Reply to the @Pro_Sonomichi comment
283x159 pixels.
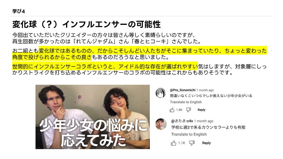click(x=201, y=110)
